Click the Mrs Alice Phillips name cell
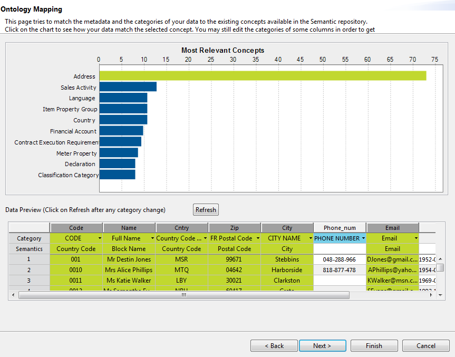This screenshot has height=357, width=455. coord(129,270)
